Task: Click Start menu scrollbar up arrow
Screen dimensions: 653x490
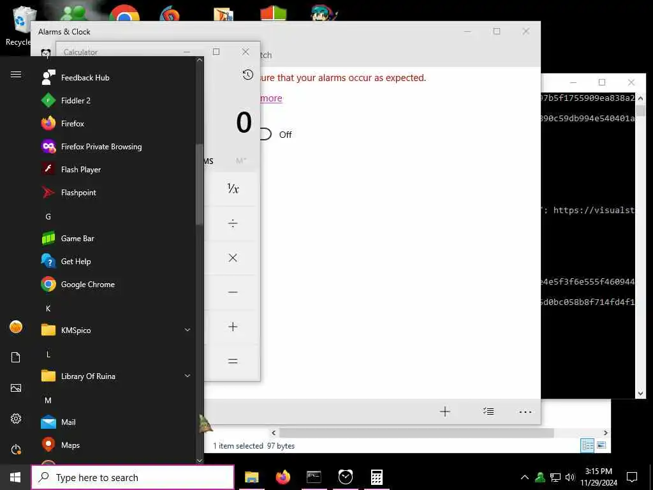Action: click(x=200, y=60)
